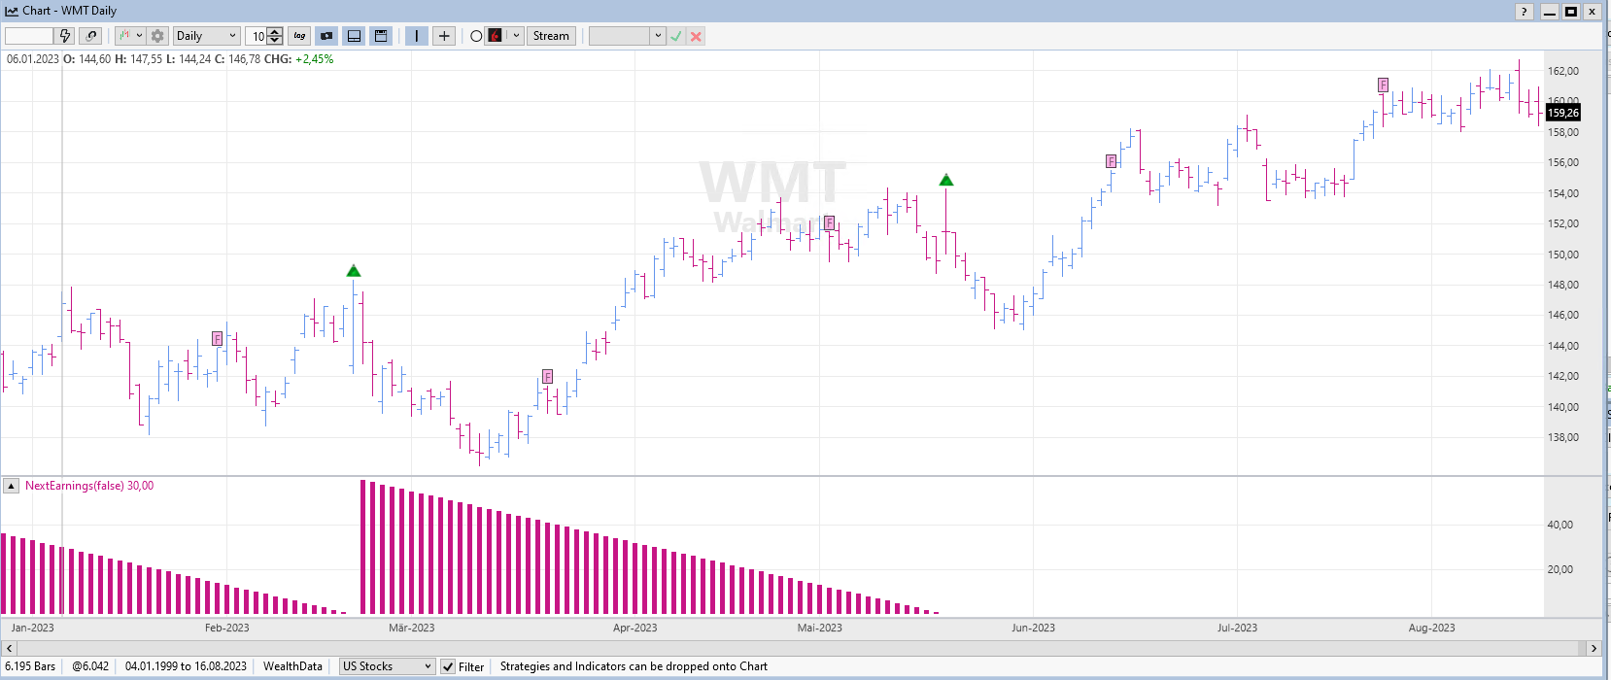Toggle the status bar pane icon
Screen dimensions: 1611x680
pos(354,36)
